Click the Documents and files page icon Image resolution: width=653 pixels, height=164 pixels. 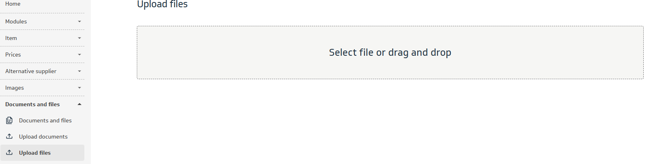pyautogui.click(x=9, y=120)
